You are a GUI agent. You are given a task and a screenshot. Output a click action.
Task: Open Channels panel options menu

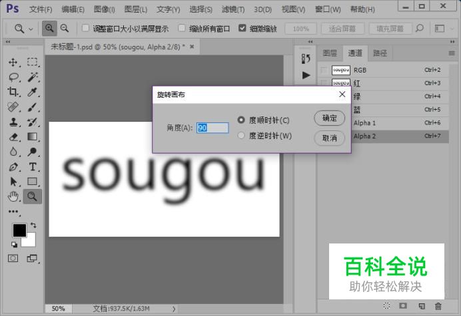click(x=452, y=53)
